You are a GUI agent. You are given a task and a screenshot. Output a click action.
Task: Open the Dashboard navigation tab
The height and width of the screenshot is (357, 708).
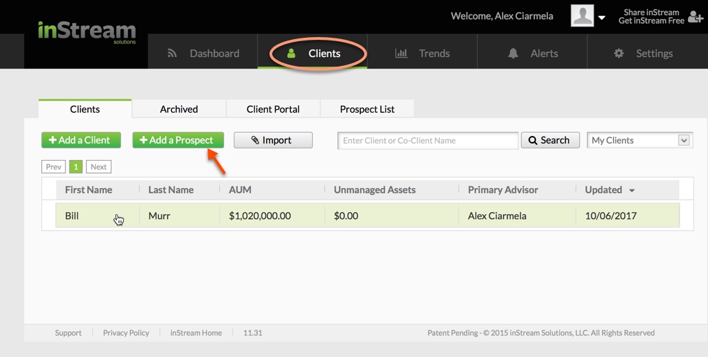point(203,53)
